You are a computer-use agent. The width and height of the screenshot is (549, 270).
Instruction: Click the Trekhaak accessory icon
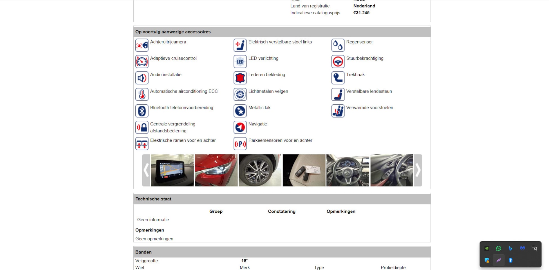pyautogui.click(x=338, y=78)
